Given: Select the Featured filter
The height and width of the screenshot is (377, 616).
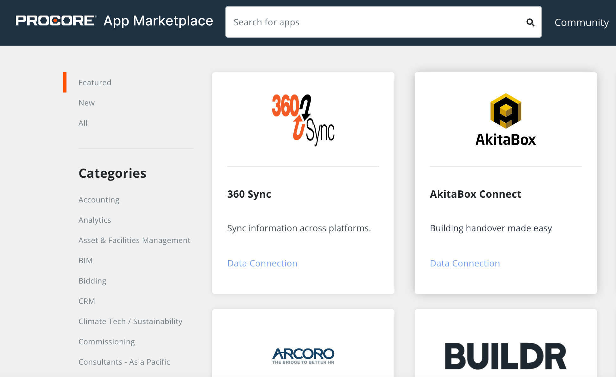Looking at the screenshot, I should 95,82.
